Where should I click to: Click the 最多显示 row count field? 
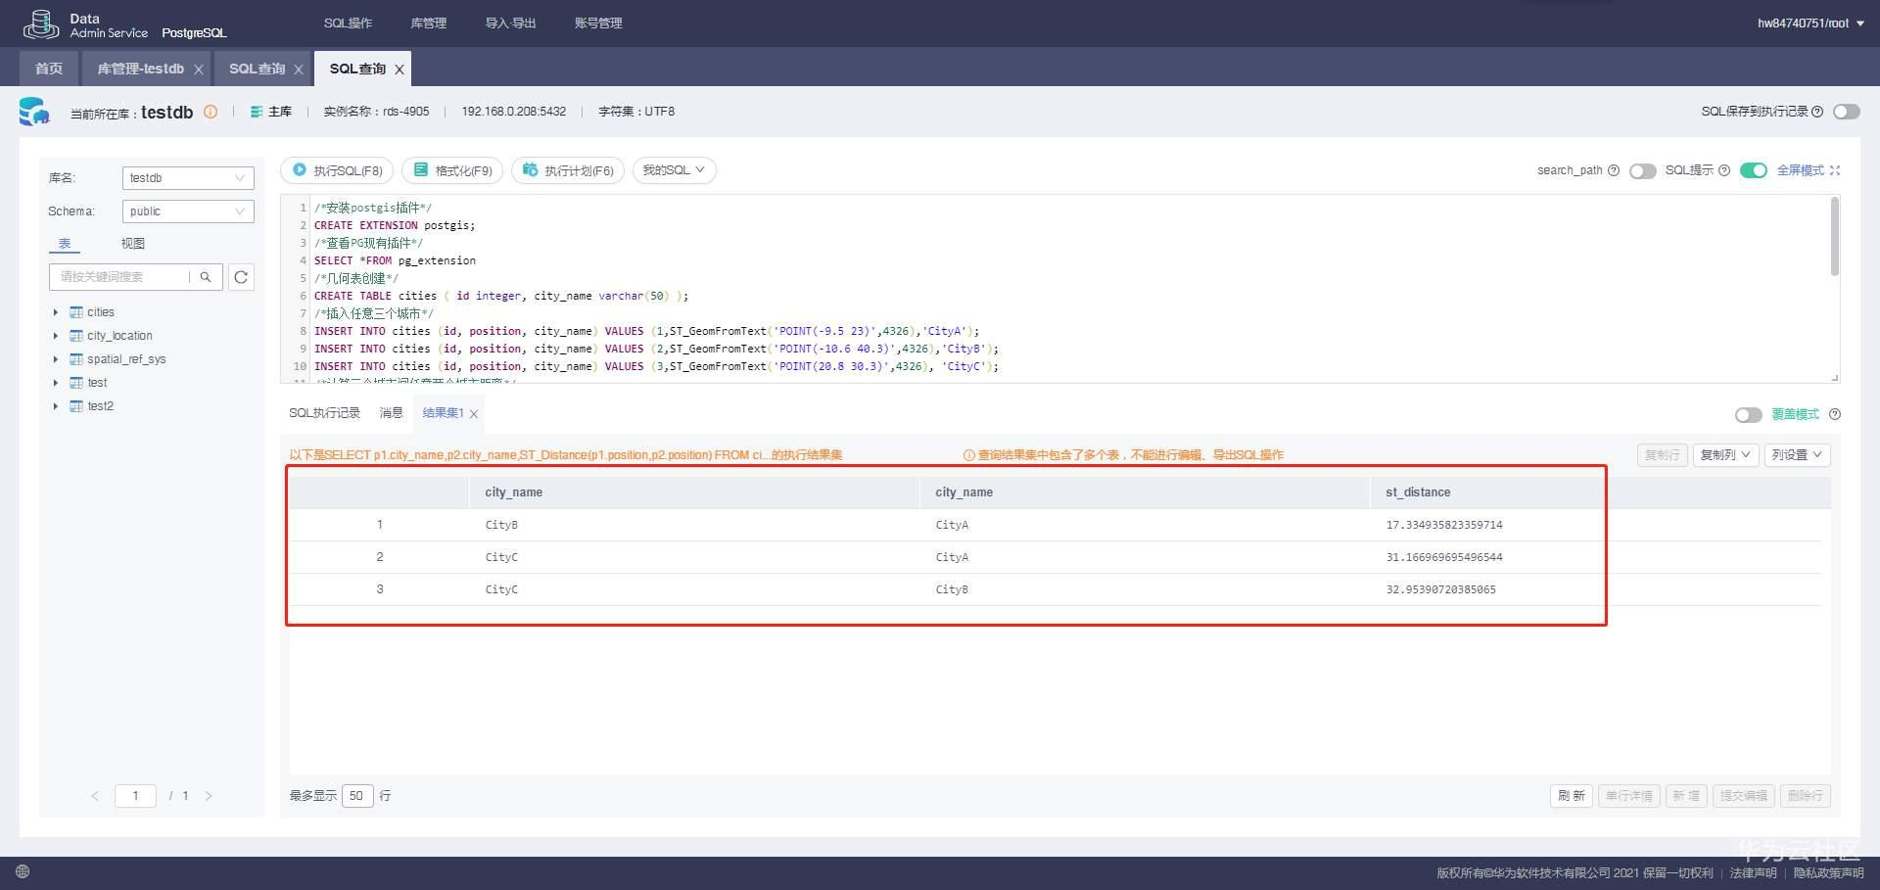[356, 796]
